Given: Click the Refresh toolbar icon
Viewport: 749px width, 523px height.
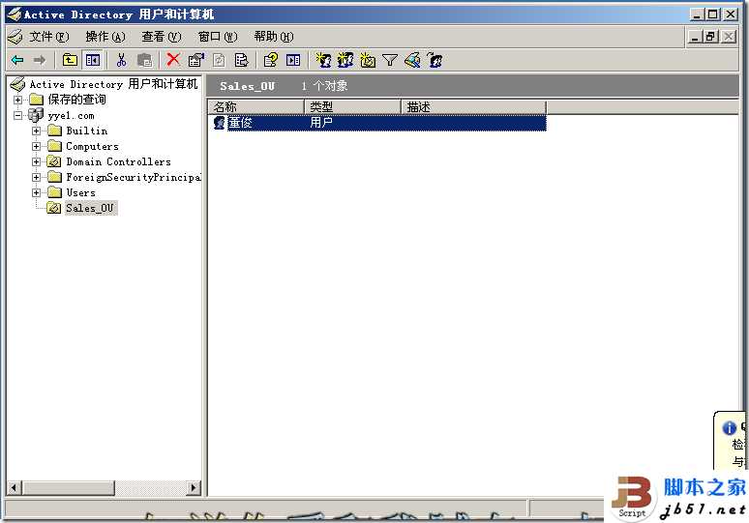Looking at the screenshot, I should click(219, 60).
